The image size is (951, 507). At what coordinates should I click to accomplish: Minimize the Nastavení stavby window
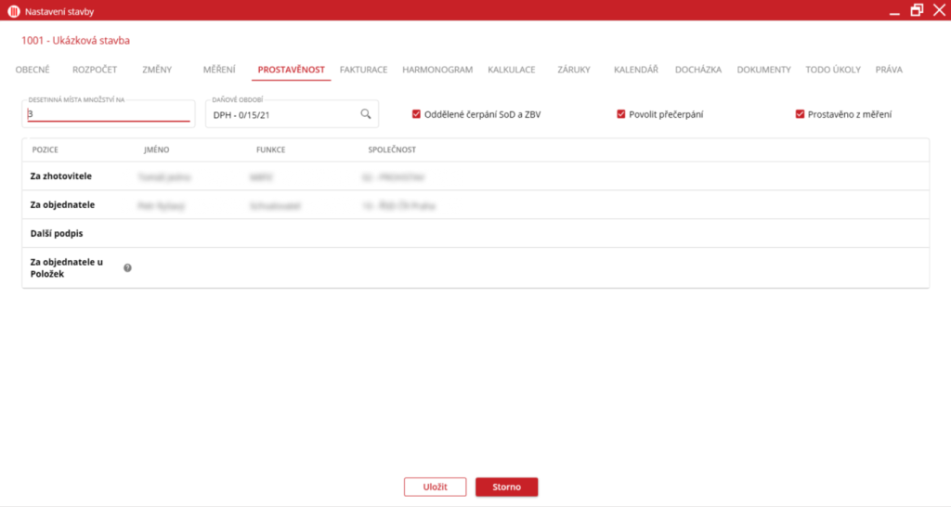pyautogui.click(x=893, y=11)
